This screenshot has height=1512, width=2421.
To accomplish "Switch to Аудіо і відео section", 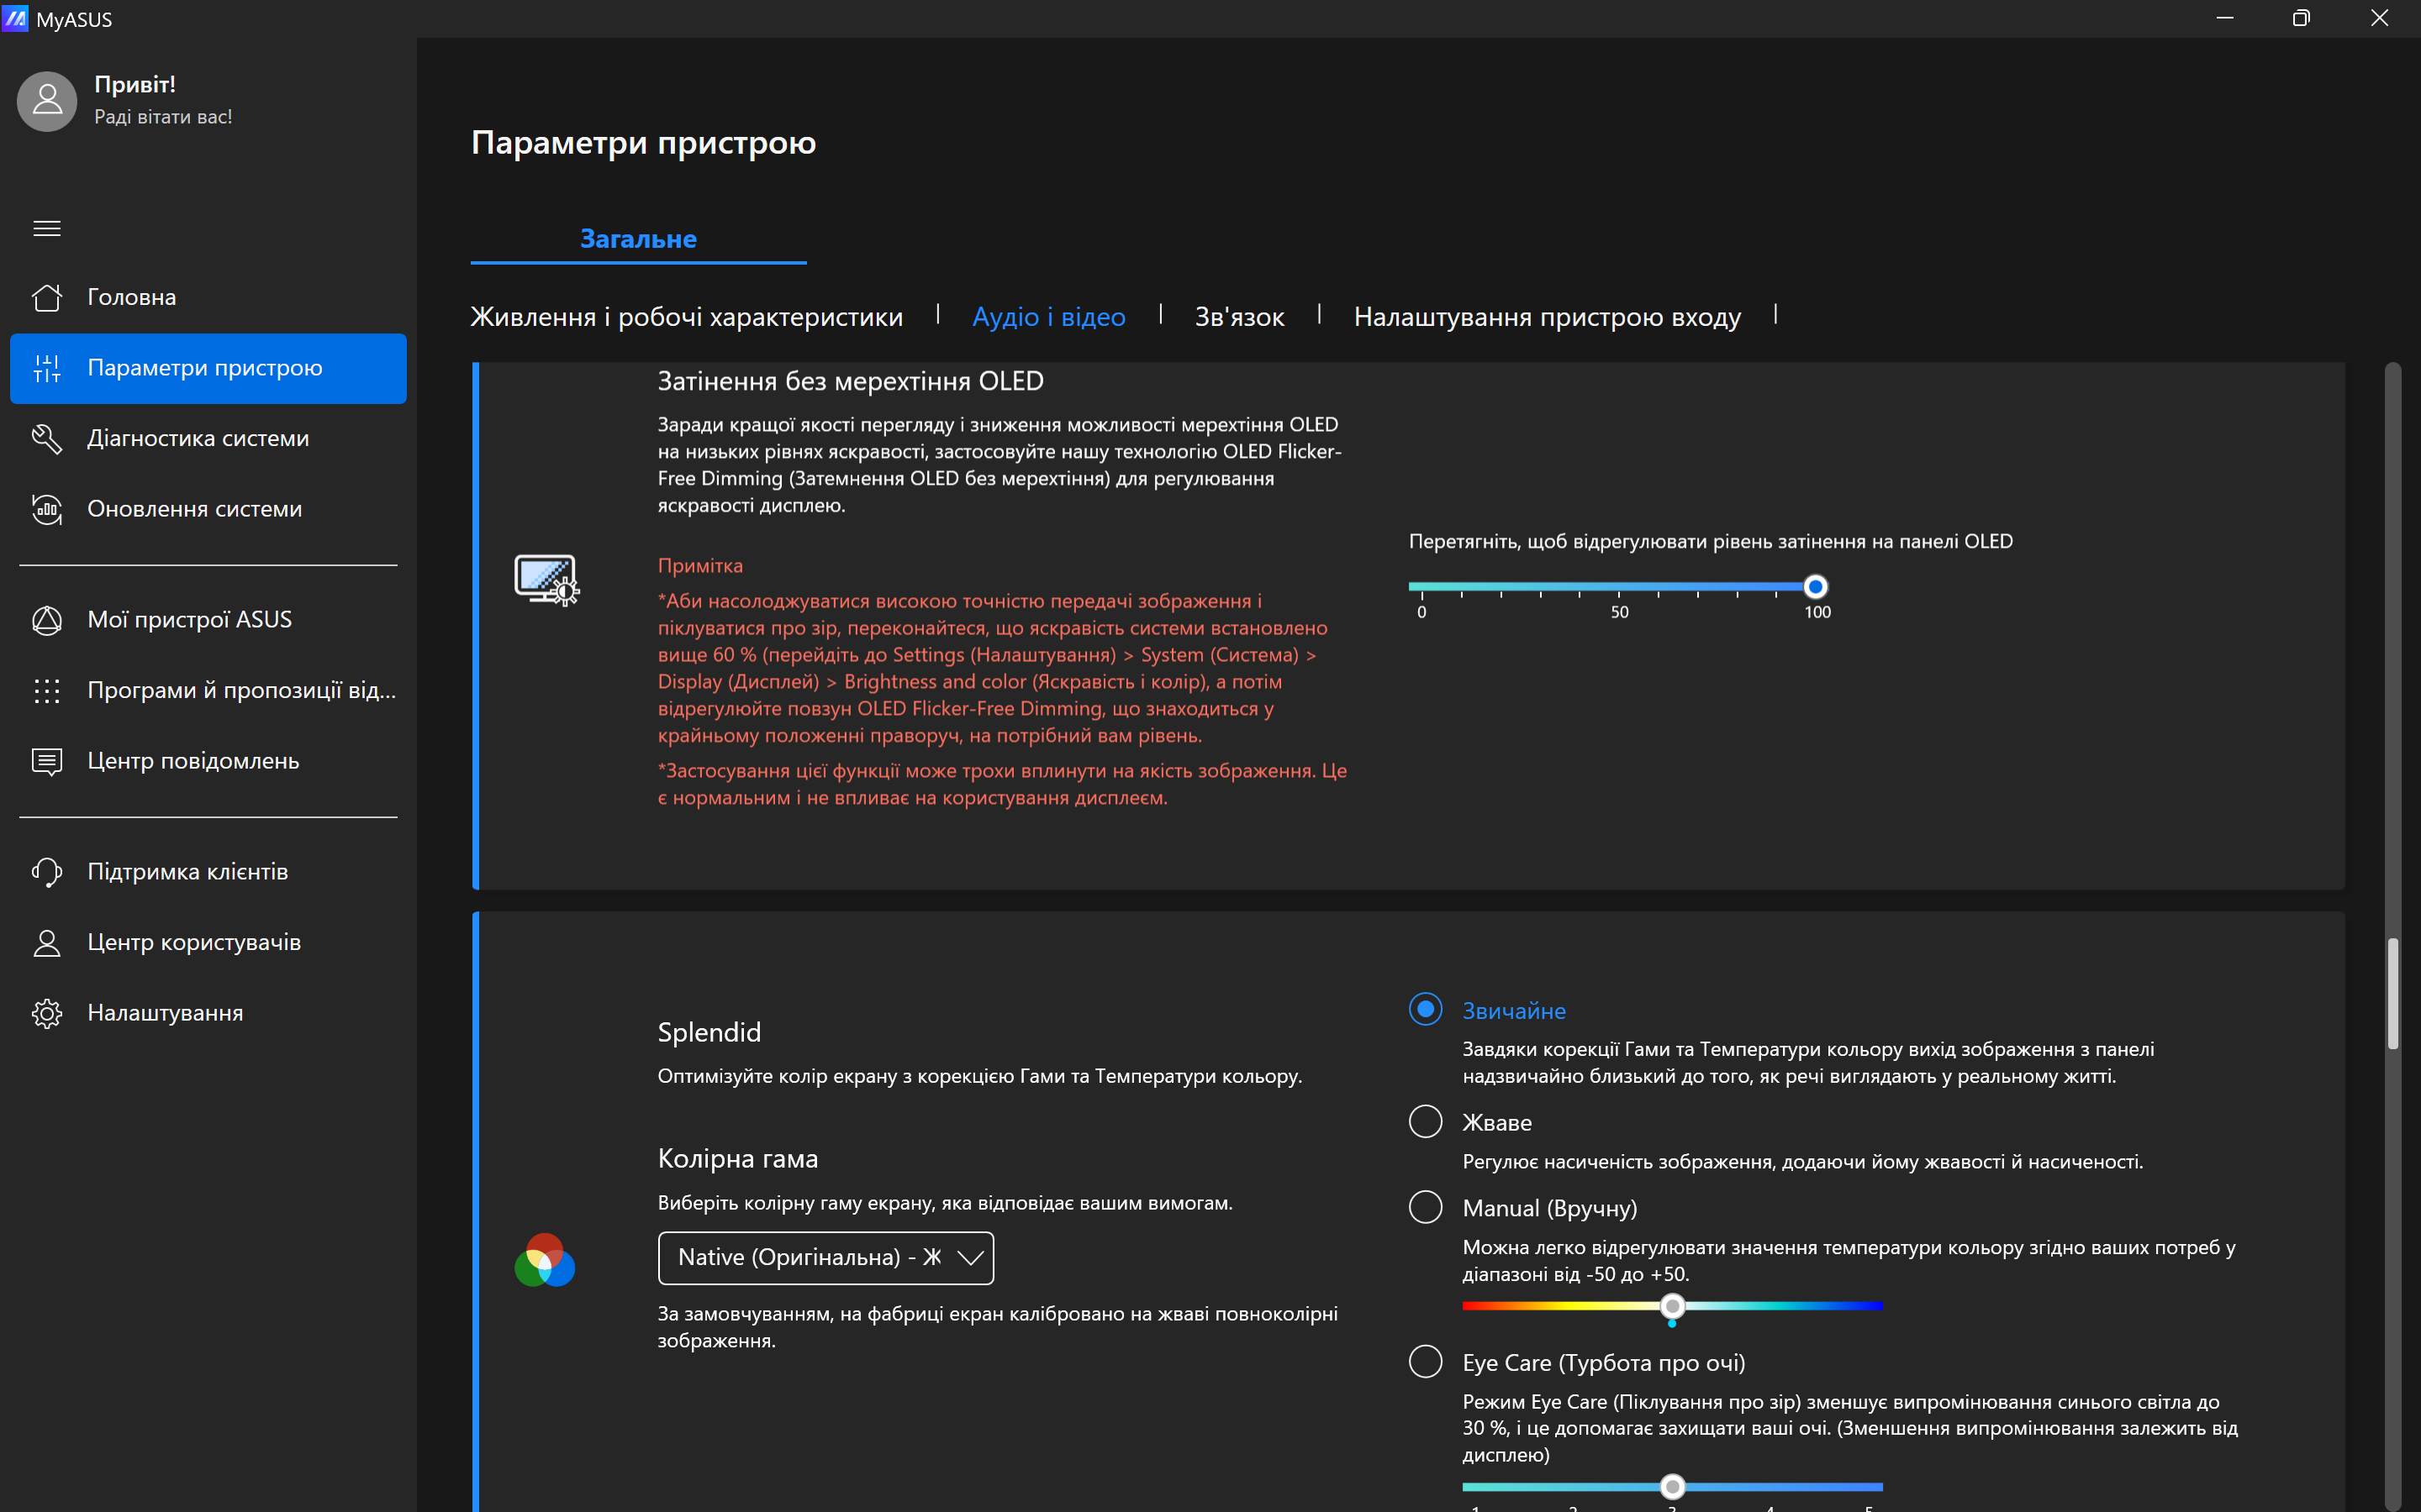I will tap(1048, 317).
